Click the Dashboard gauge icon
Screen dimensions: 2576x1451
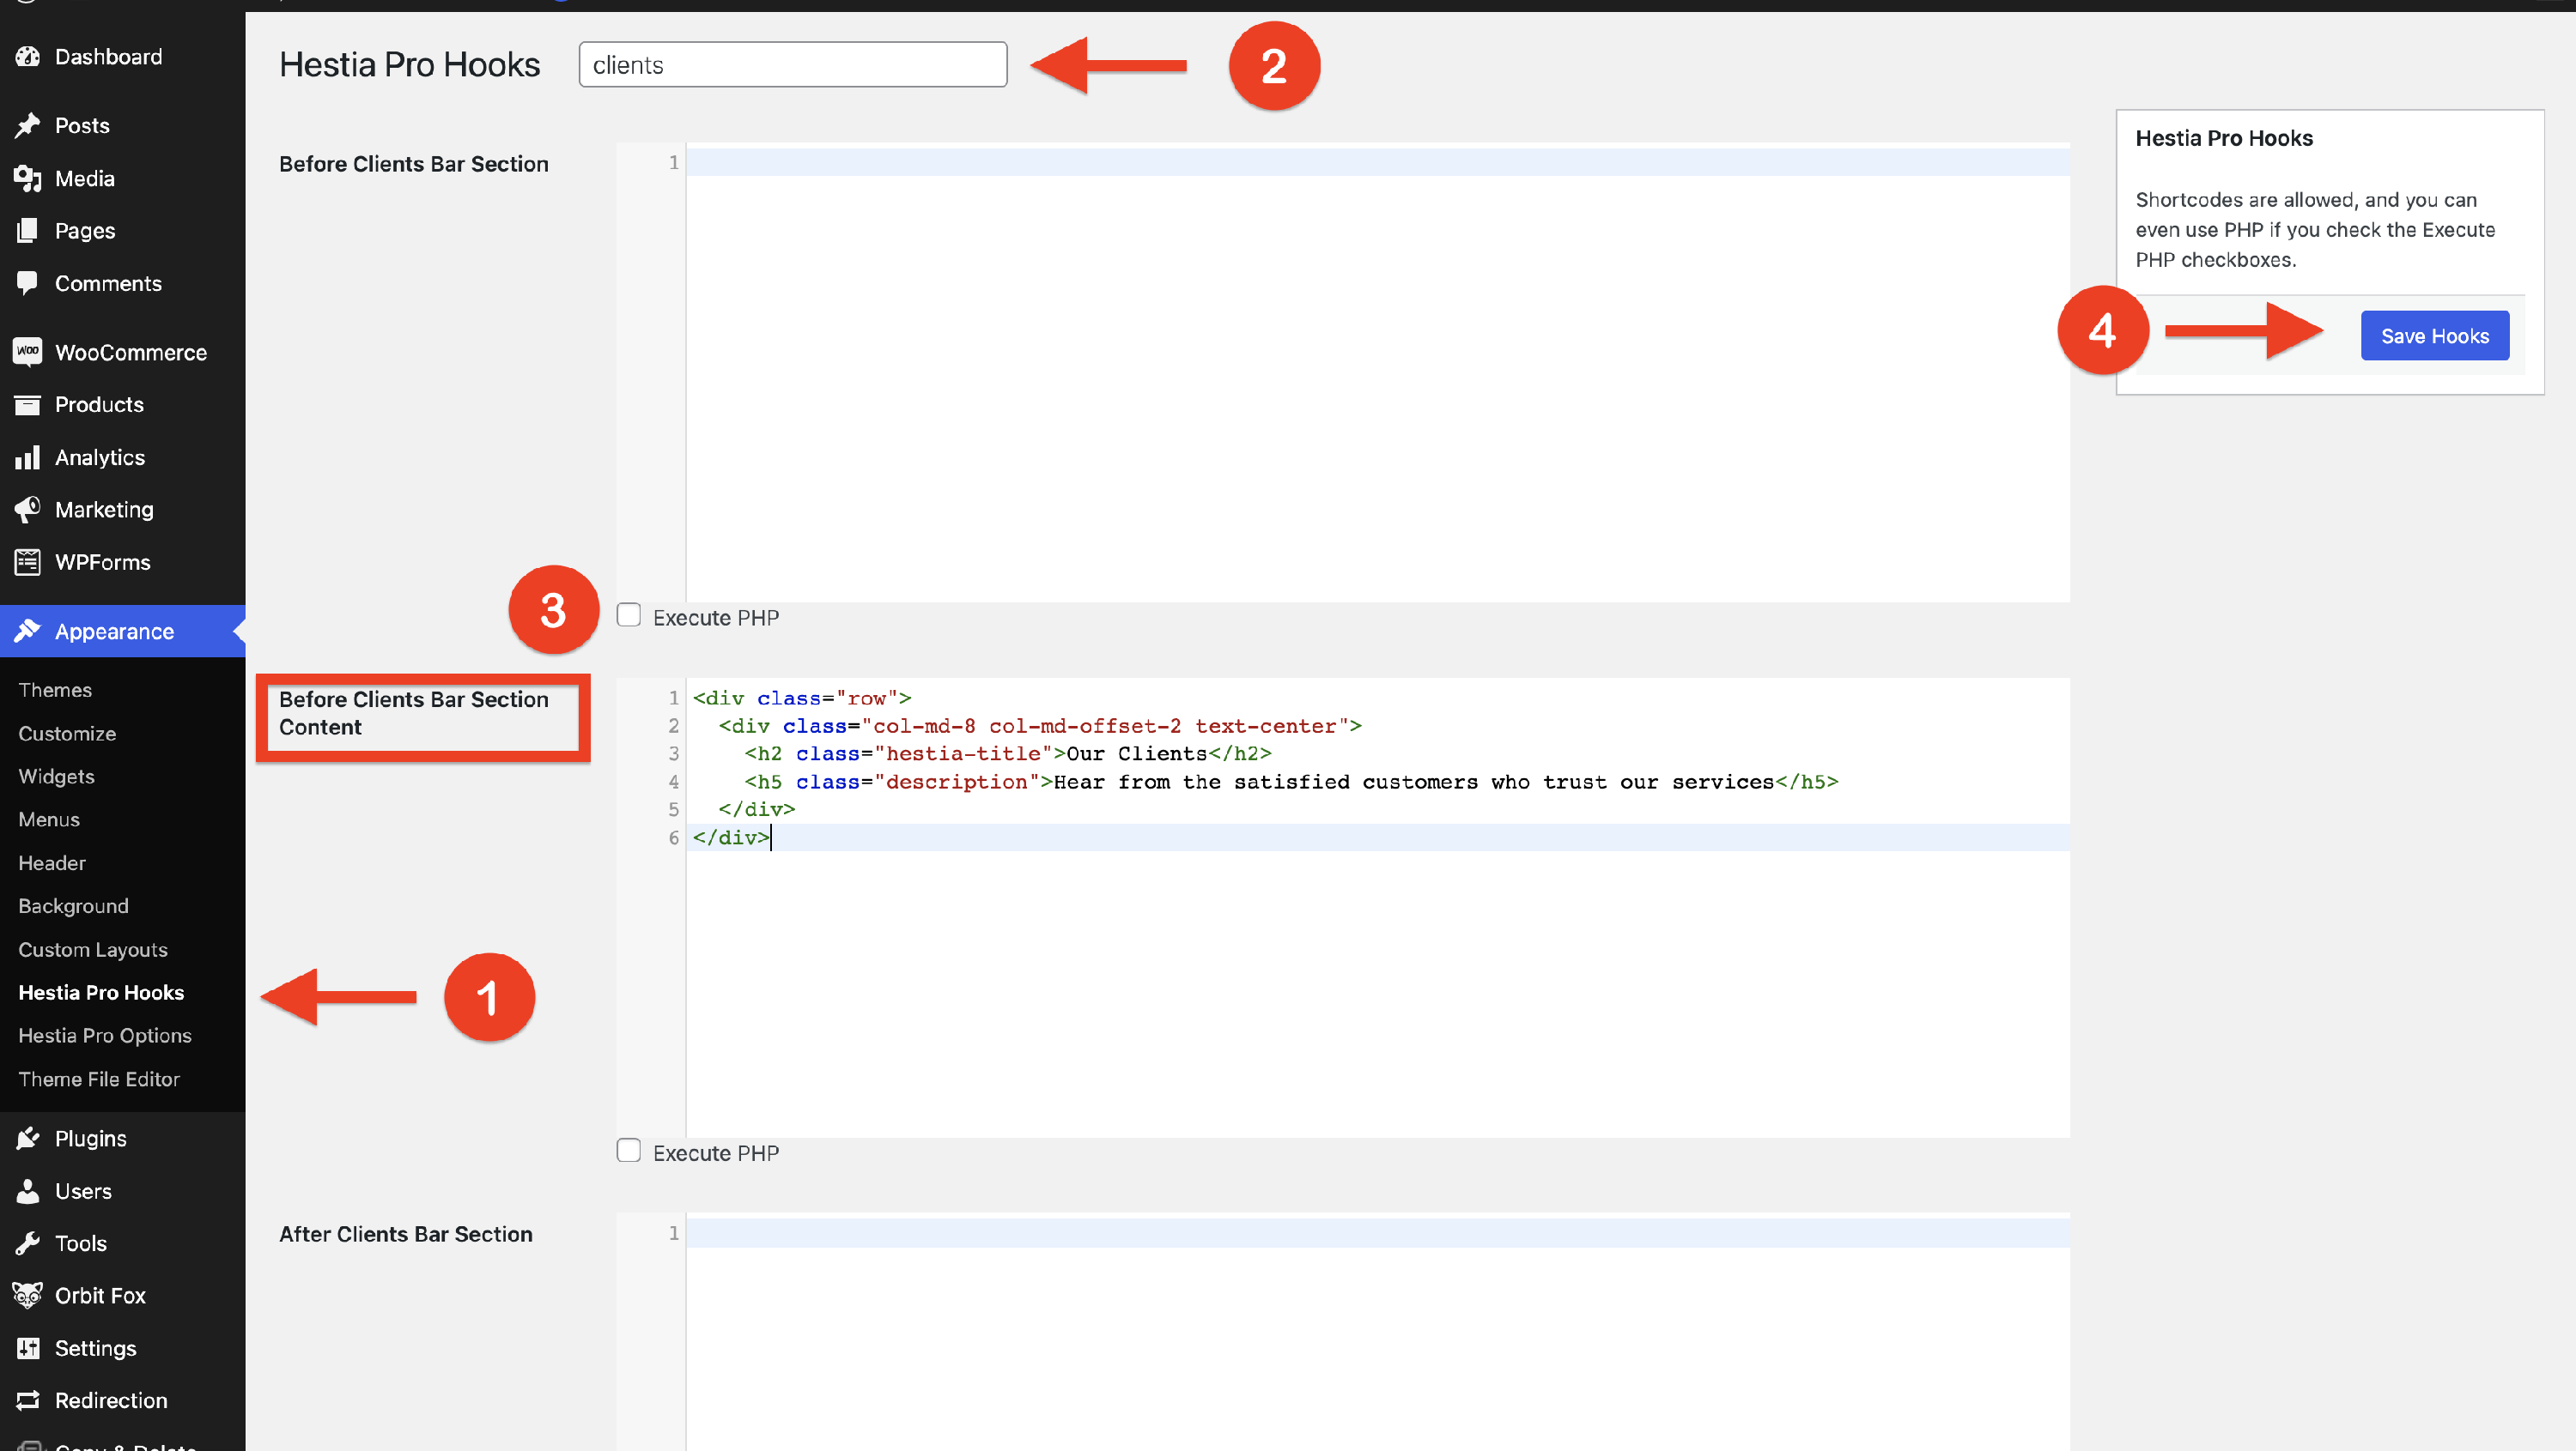(x=27, y=57)
